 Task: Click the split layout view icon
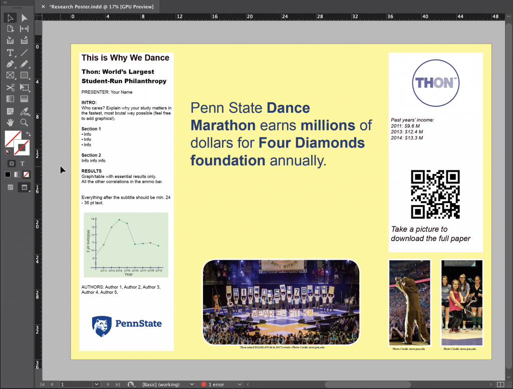coord(500,384)
